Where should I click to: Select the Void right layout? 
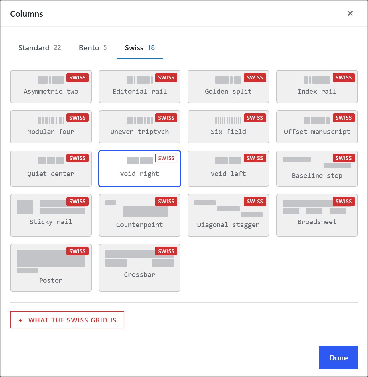point(140,169)
